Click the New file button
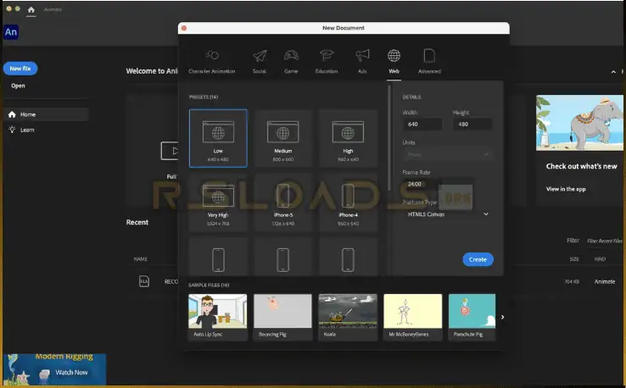The image size is (626, 388). pos(20,69)
